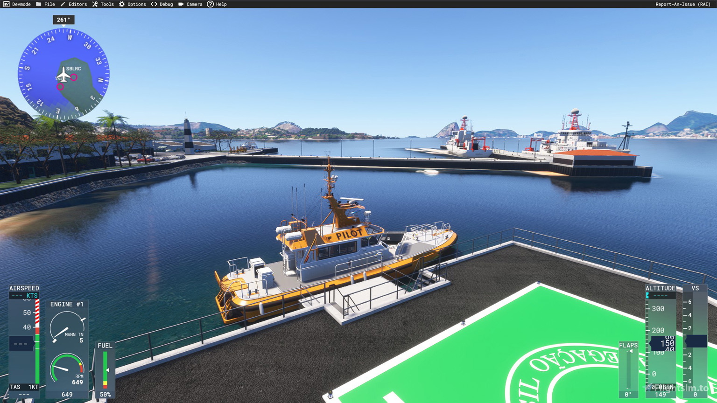Click the video camera icon
This screenshot has height=403, width=717.
[x=181, y=4]
